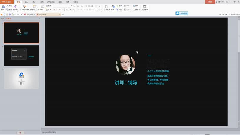Switch to the Animation ribbon tab
Screen dimensions: 240x135
[42, 2]
